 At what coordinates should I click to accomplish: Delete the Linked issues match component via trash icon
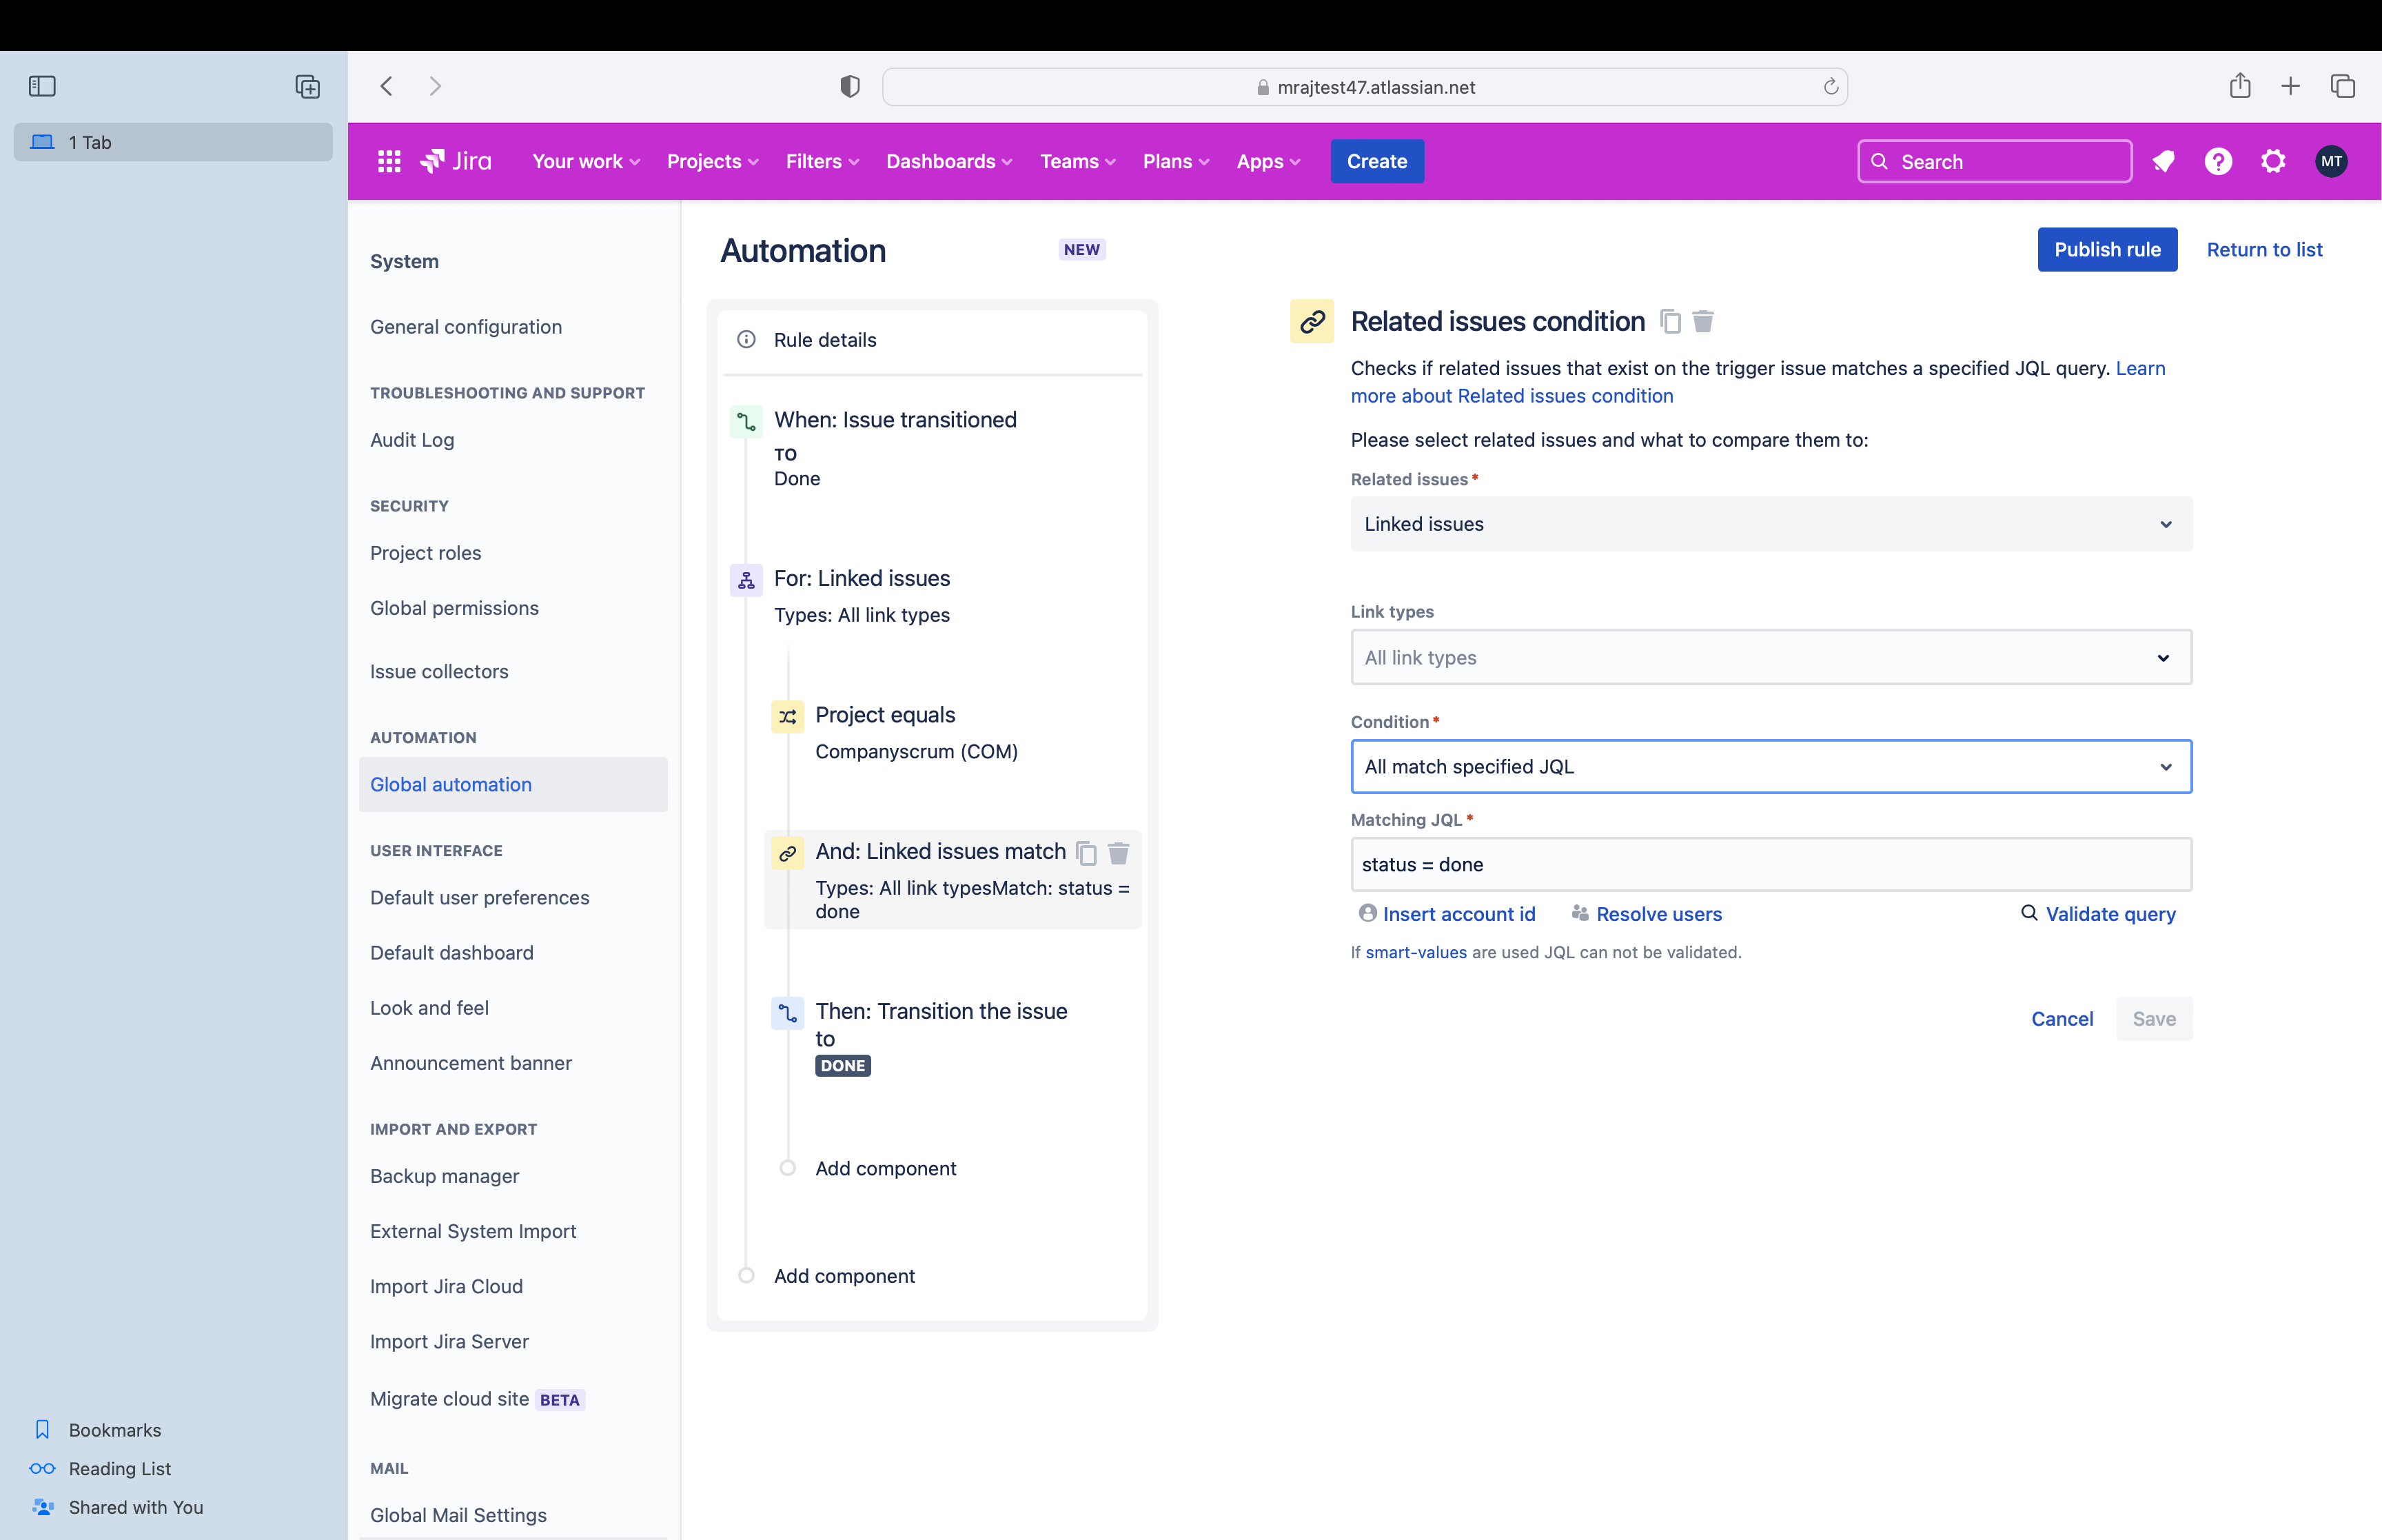1119,854
